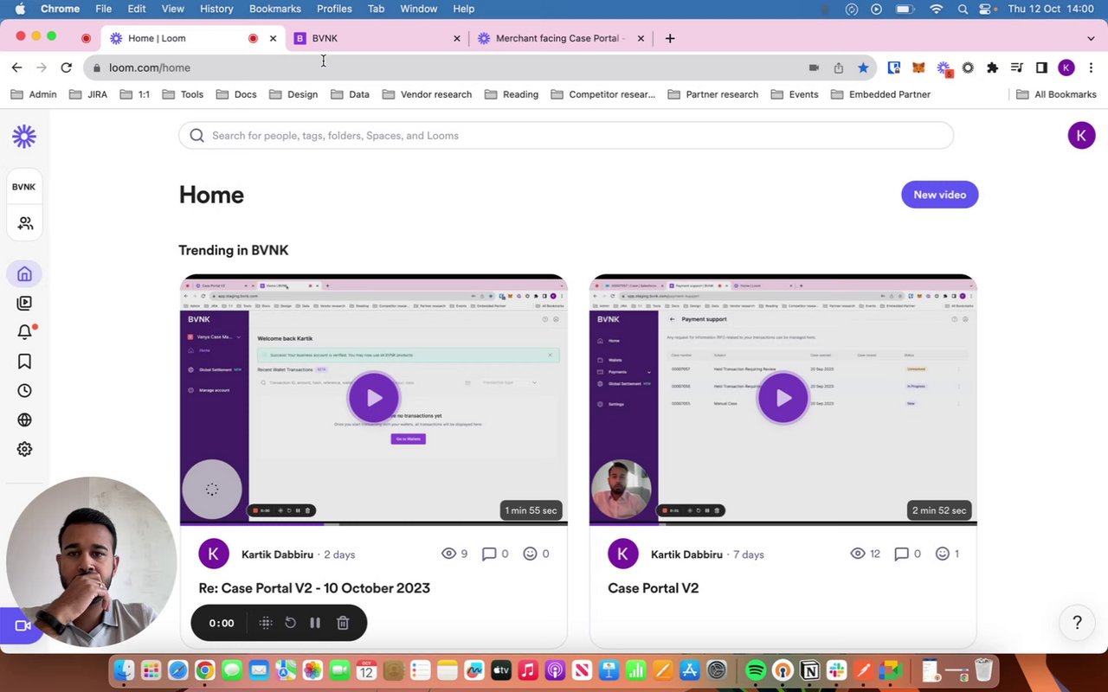Click the comments icon on Re: Case Portal V2
The width and height of the screenshot is (1108, 692).
489,554
